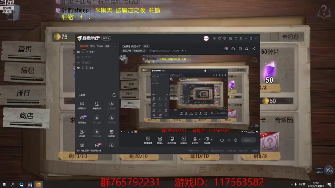The image size is (335, 188).
Task: Click the padlock icon above preview
Action: (x=233, y=48)
